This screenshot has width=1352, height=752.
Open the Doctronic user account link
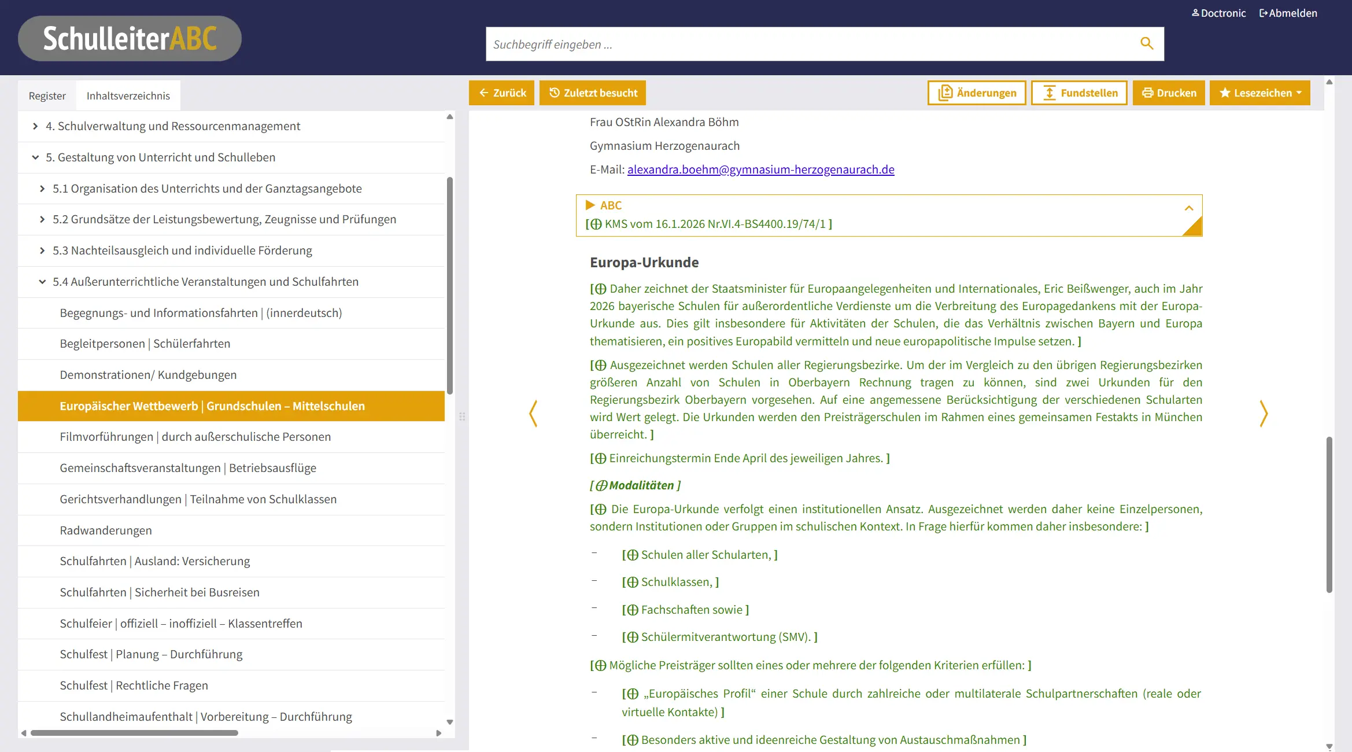point(1218,13)
